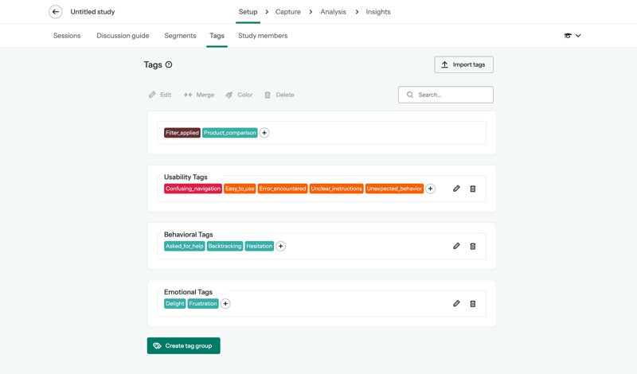
Task: Click the Create tag group button
Action: point(183,345)
